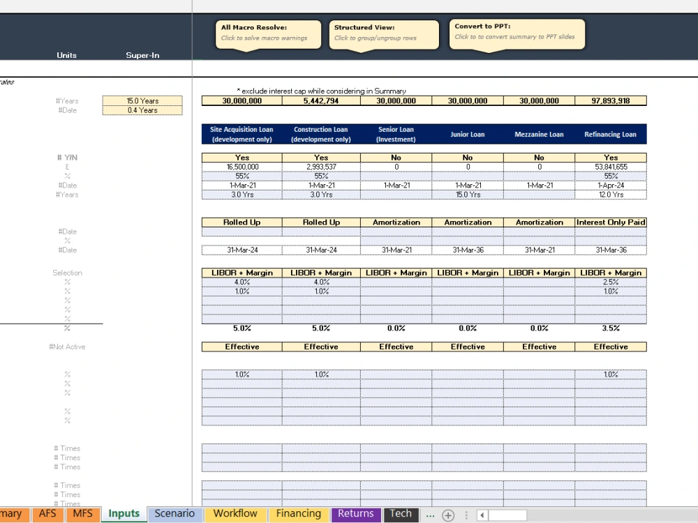Screen dimensions: 698x523
Task: Go to the Tech sheet
Action: (x=401, y=513)
